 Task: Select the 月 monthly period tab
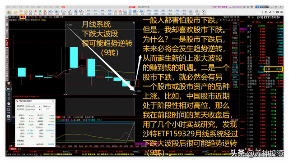(x=23, y=17)
